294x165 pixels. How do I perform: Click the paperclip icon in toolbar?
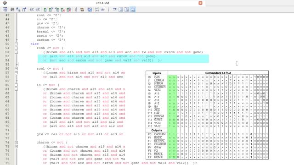[76, 10]
